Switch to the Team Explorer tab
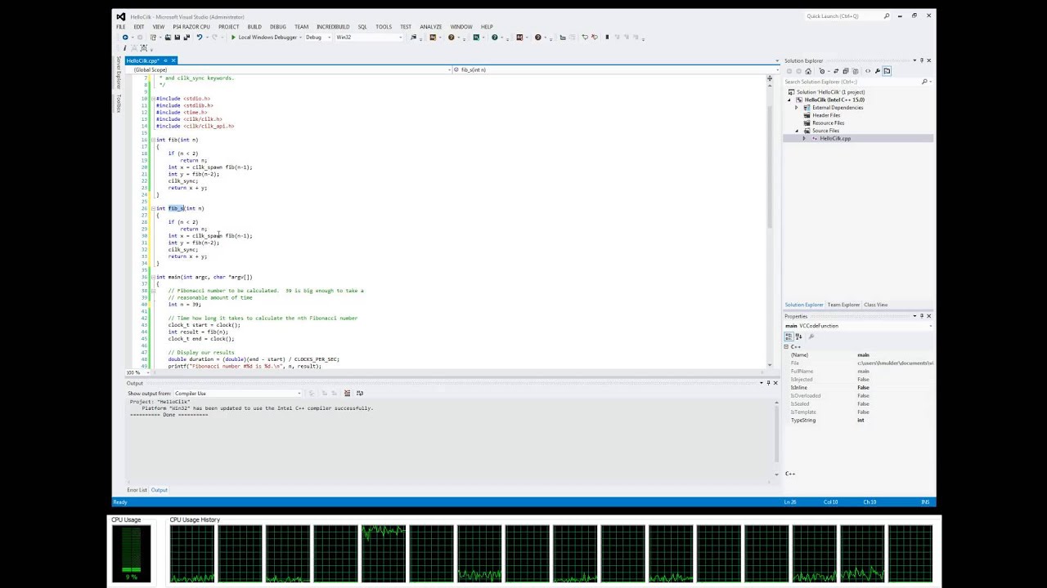Viewport: 1047px width, 588px height. coord(844,305)
